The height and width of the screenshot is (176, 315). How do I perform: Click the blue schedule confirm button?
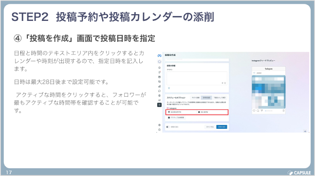[222, 127]
